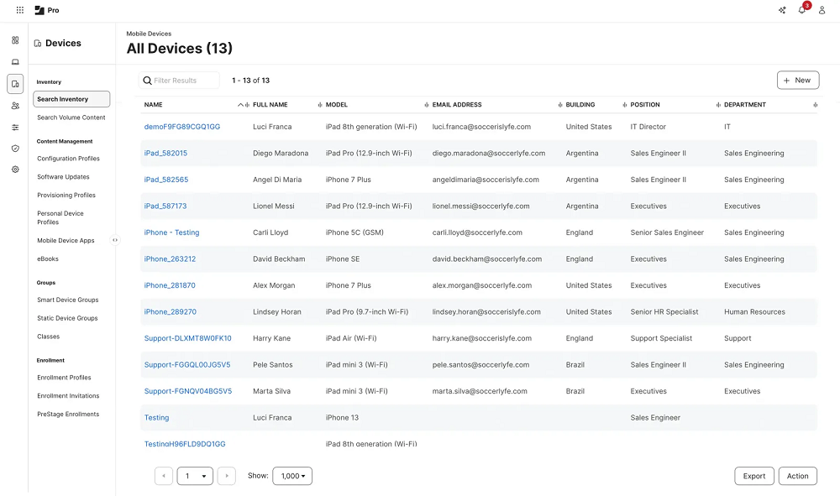Select the Computers laptop icon in rail

[x=15, y=62]
